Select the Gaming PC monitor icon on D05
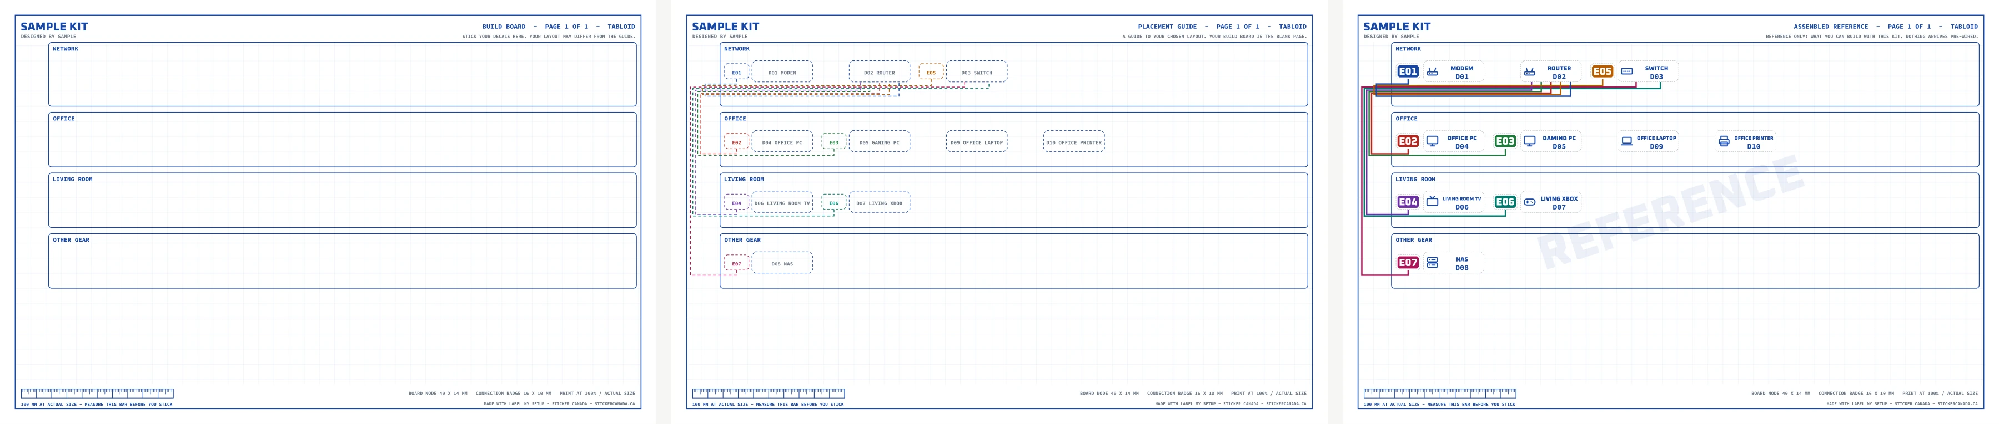The width and height of the screenshot is (1999, 424). [1530, 141]
